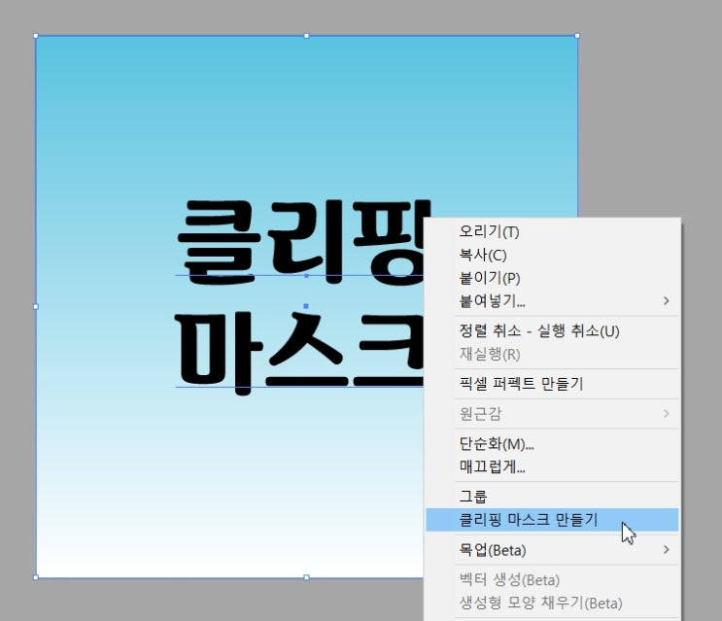Viewport: 722px width, 621px height.
Task: Click the bottom-left selection handle
Action: [x=36, y=577]
